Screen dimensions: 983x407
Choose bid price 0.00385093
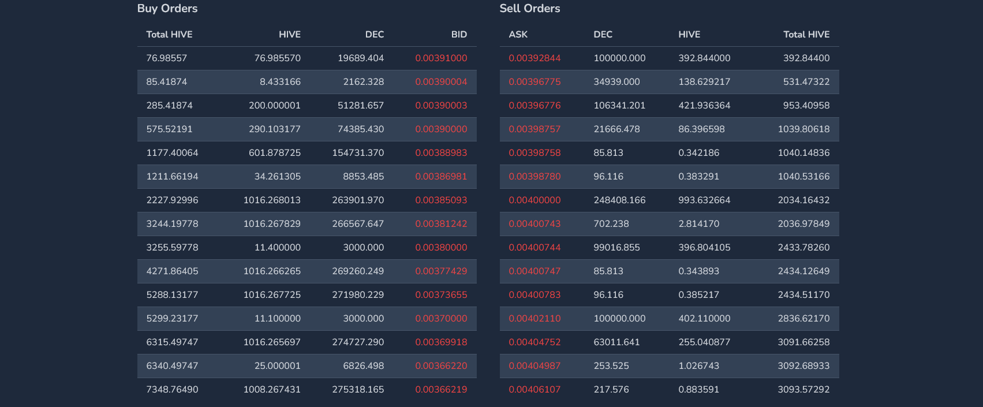pyautogui.click(x=441, y=200)
